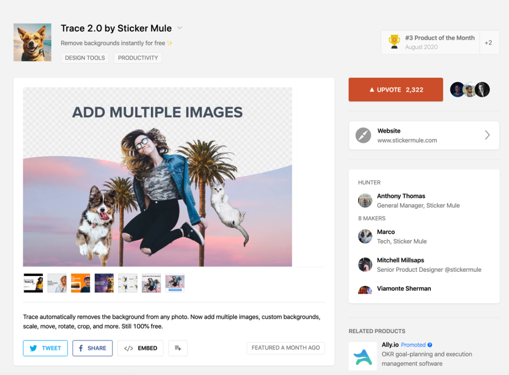Open Viamonte Sherman's profile name

(404, 288)
